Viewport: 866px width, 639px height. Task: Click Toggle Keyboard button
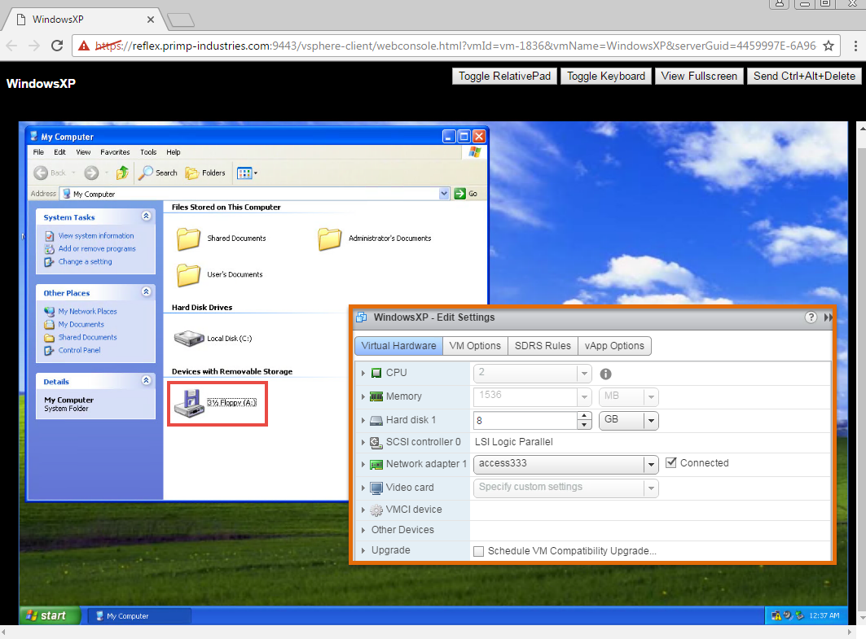coord(606,77)
